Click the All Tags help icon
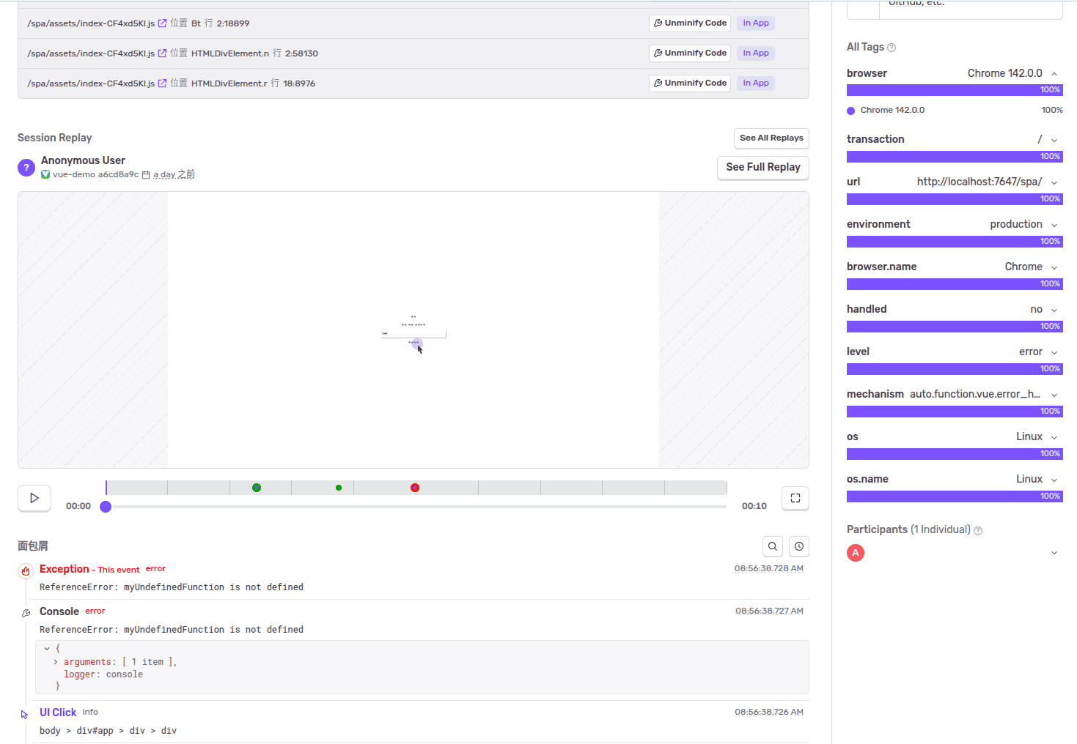1077x744 pixels. click(892, 48)
